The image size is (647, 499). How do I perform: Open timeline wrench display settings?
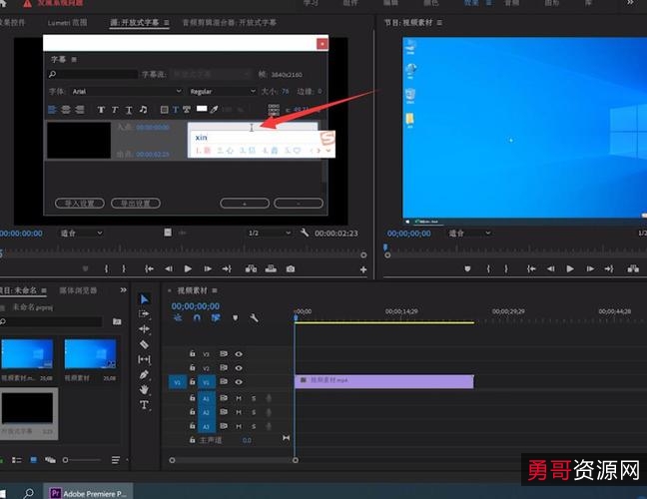(x=254, y=318)
